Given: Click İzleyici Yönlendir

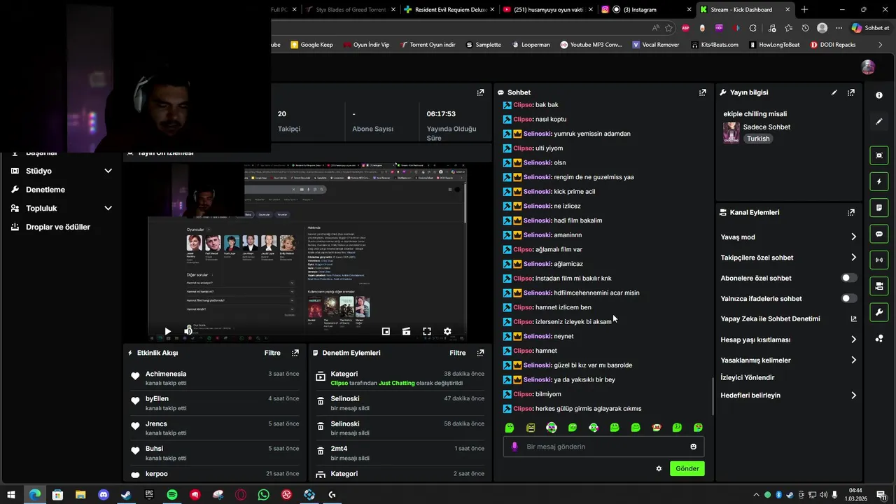Looking at the screenshot, I should click(x=747, y=377).
